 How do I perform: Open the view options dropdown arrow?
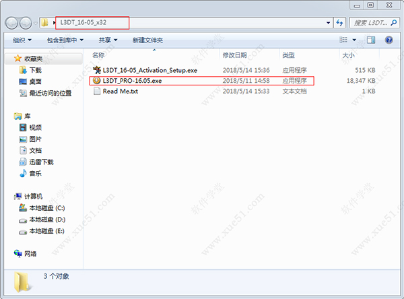[x=354, y=40]
